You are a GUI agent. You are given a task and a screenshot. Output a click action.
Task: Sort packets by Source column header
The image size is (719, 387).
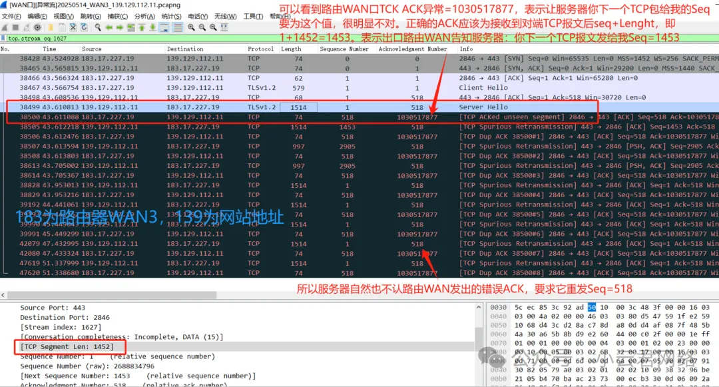[x=92, y=49]
